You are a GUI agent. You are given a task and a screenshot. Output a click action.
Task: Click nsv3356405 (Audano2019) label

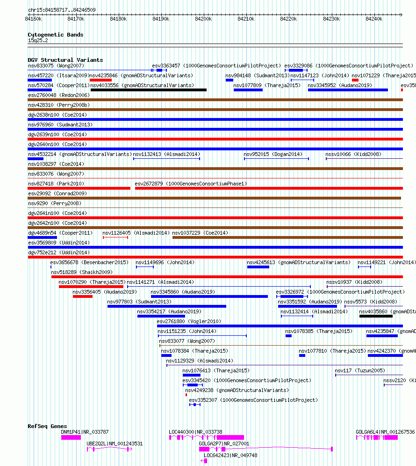tap(105, 292)
